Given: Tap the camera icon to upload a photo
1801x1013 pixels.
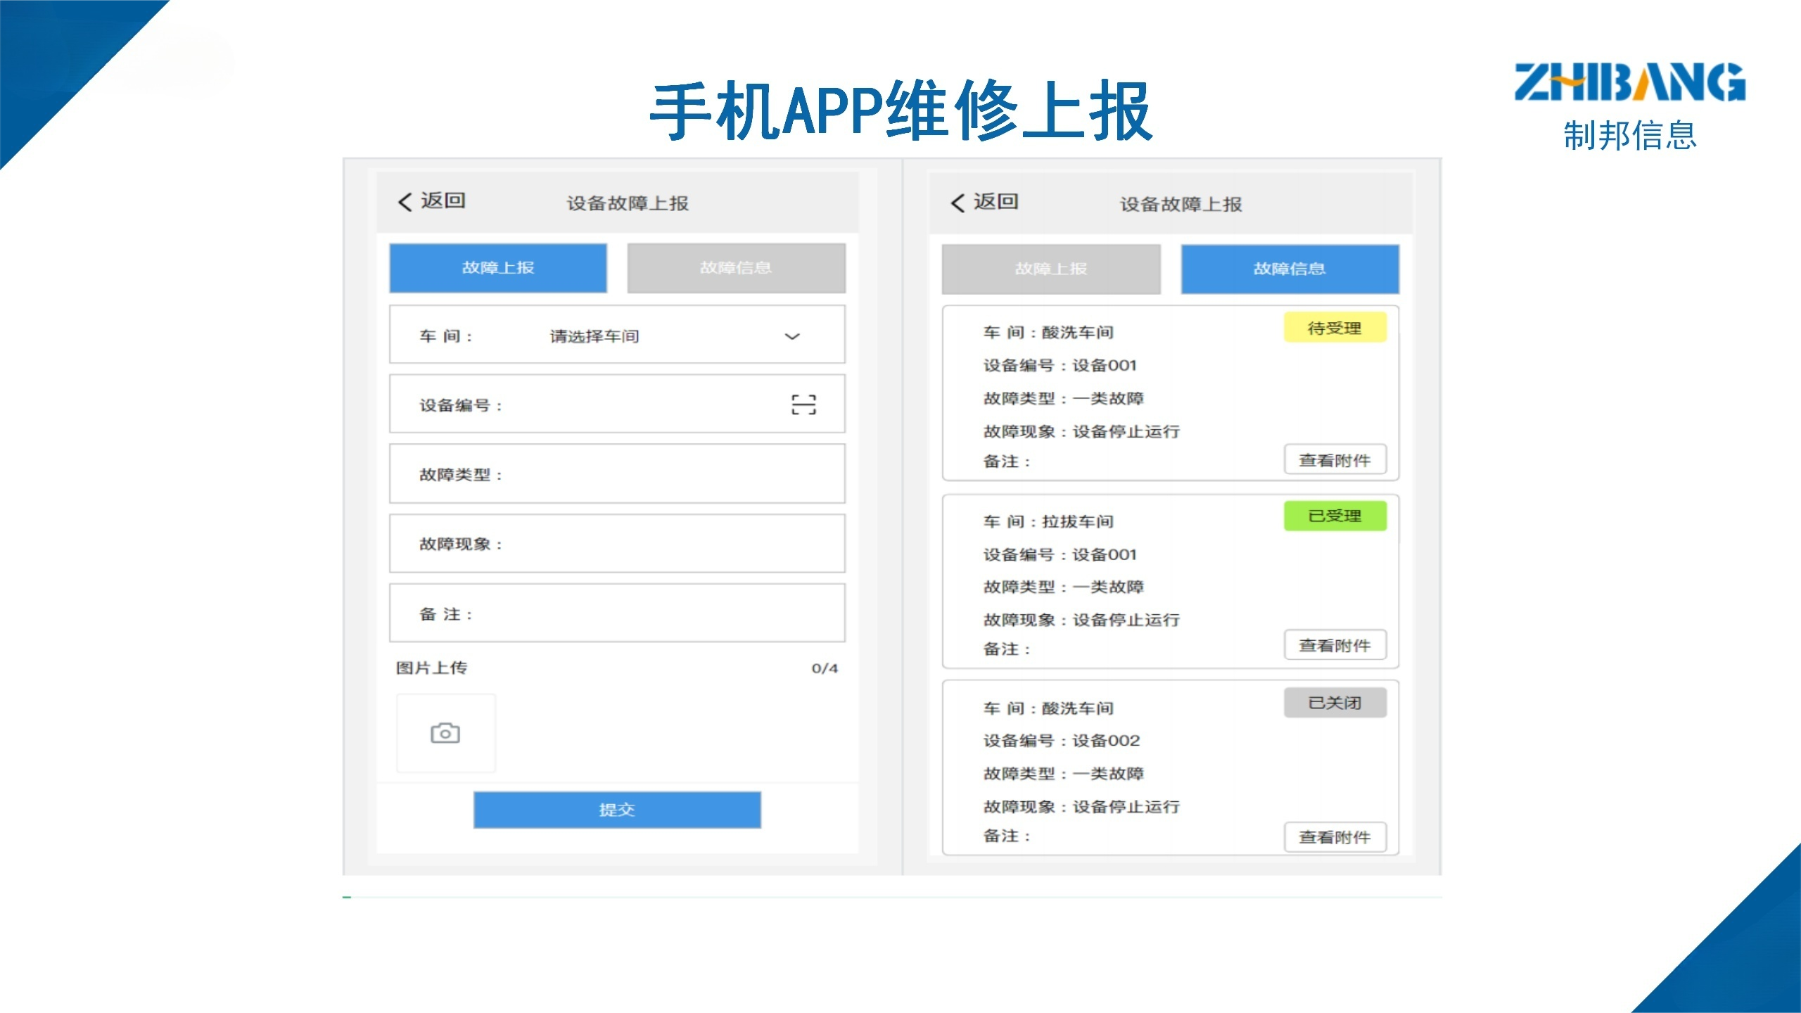Looking at the screenshot, I should tap(445, 732).
